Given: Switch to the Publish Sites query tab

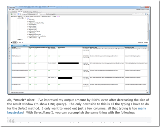Looking at the screenshot, I should pyautogui.click(x=14, y=12).
